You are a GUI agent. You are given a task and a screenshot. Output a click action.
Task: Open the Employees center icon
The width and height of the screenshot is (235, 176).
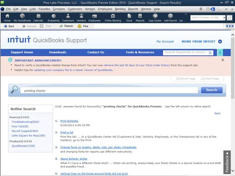click(x=94, y=18)
